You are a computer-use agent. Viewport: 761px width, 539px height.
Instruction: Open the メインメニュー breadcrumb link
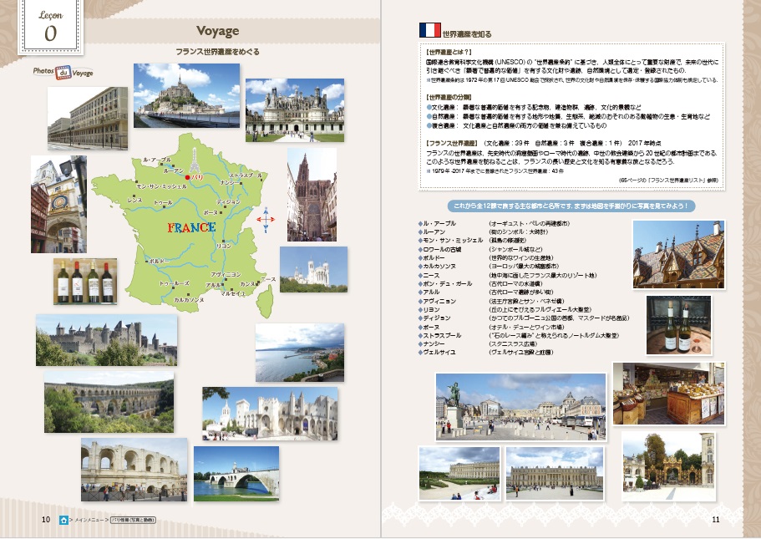[x=89, y=520]
